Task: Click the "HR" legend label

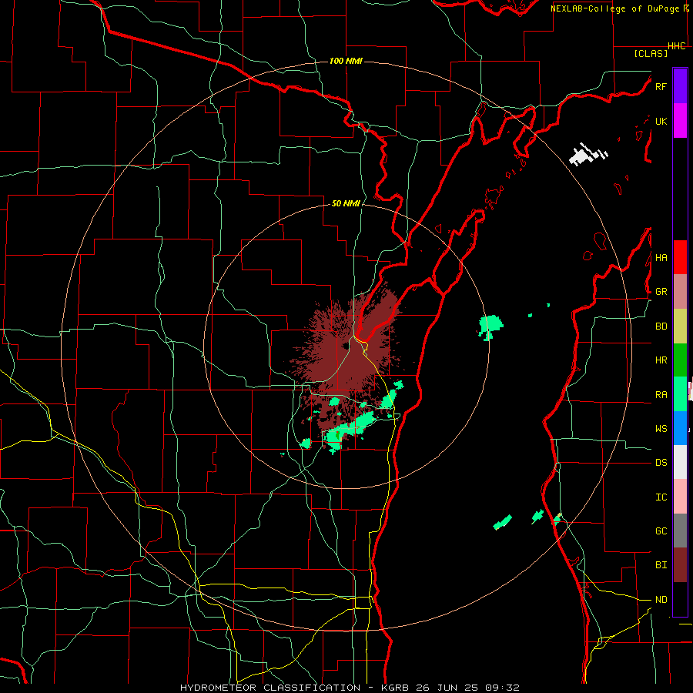Action: 661,360
